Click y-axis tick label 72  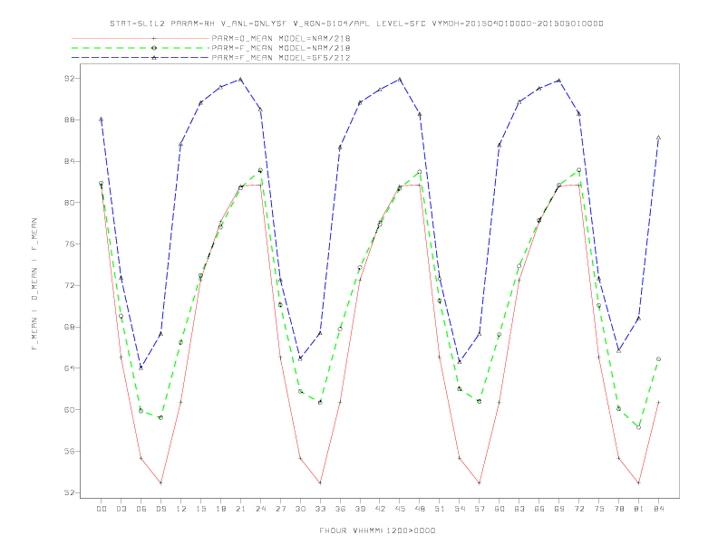[70, 286]
